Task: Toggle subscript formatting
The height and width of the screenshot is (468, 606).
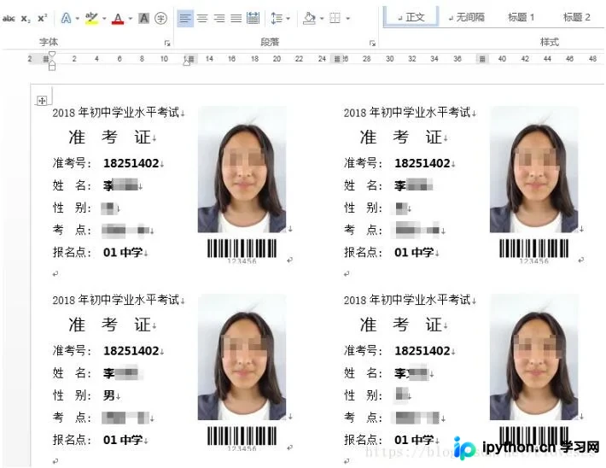Action: pyautogui.click(x=26, y=19)
